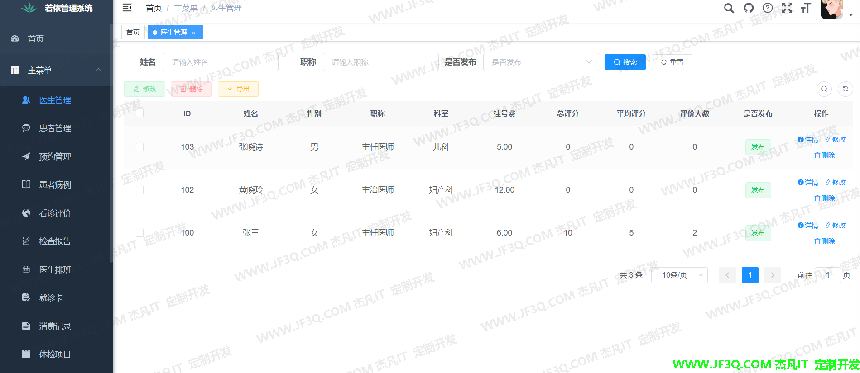Open the header search magnifier icon
This screenshot has height=373, width=860.
point(729,8)
